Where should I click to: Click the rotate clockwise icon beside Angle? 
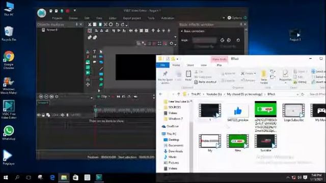coord(229,40)
